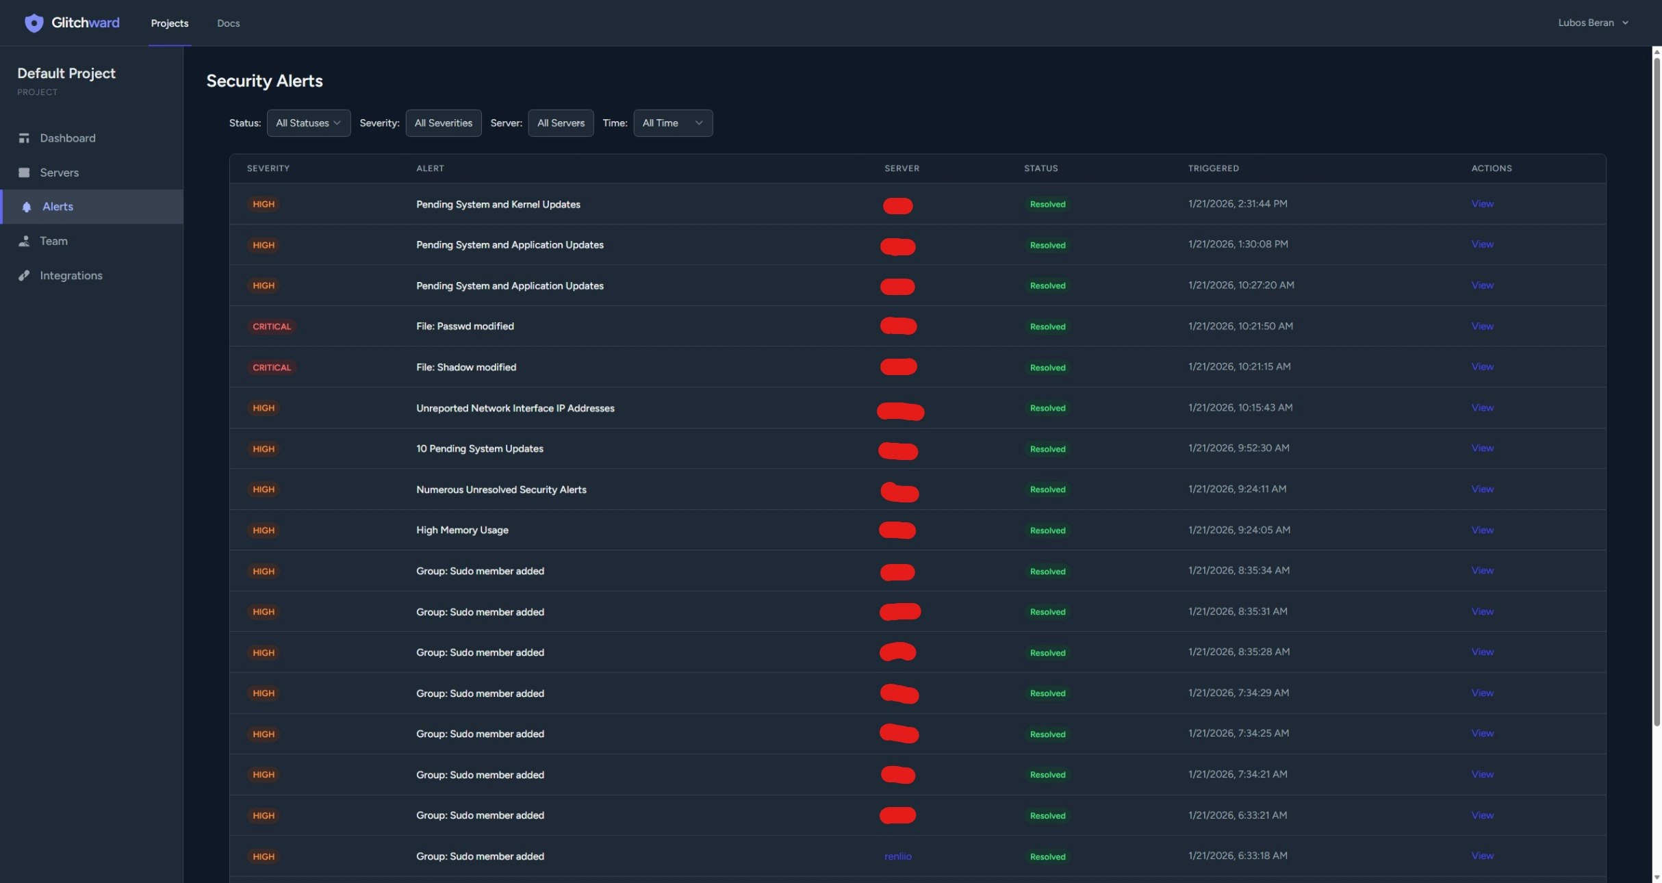The image size is (1662, 883).
Task: Click the Alerts bell icon
Action: [x=27, y=207]
